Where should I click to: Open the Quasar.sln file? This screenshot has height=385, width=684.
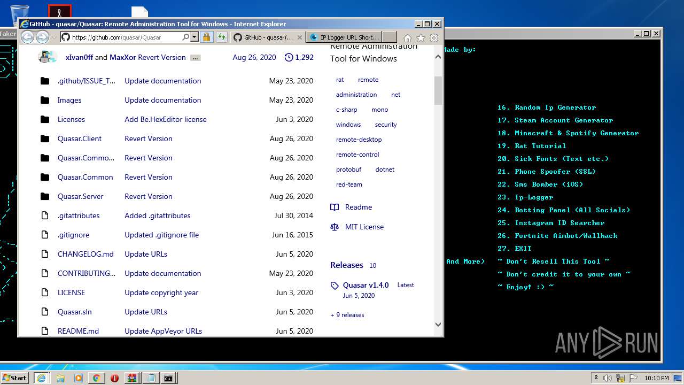75,312
